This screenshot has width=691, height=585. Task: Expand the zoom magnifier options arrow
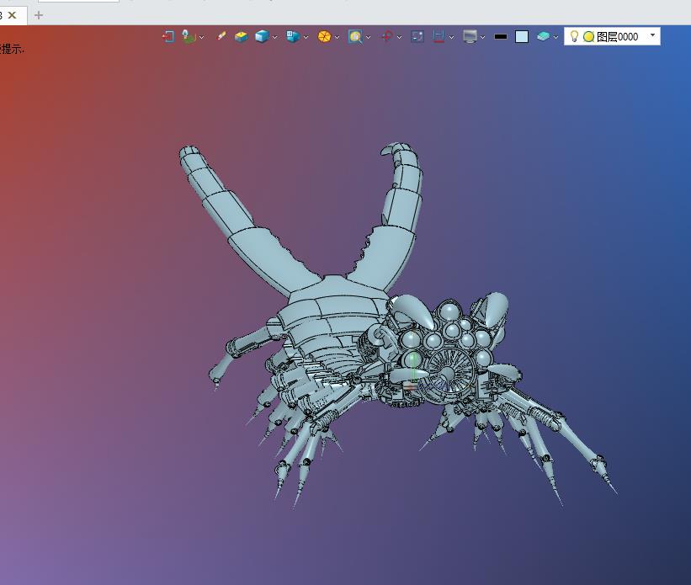[x=368, y=38]
